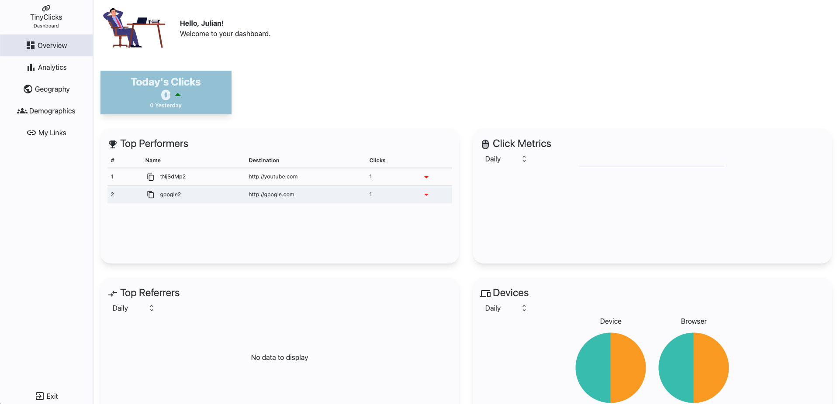The image size is (837, 404).
Task: Click the Top Performers heading
Action: pos(154,144)
